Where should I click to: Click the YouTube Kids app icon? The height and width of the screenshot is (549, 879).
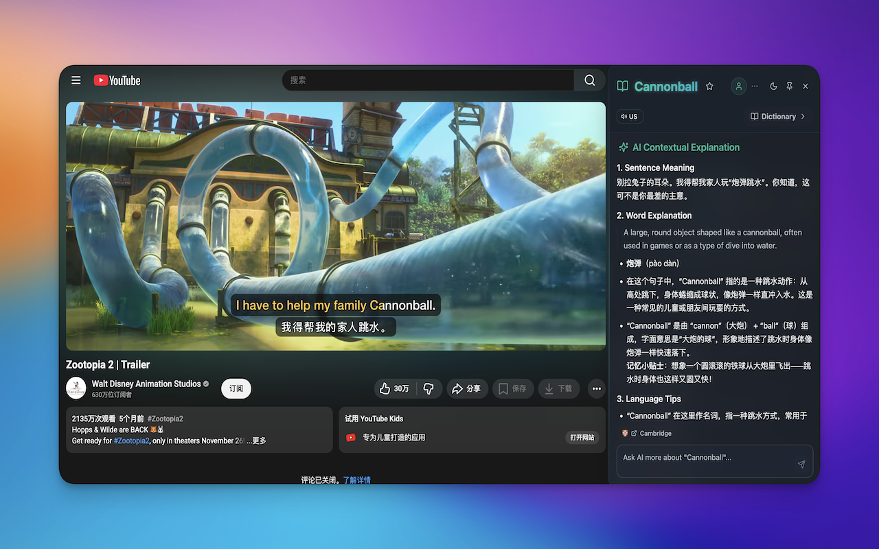point(351,438)
